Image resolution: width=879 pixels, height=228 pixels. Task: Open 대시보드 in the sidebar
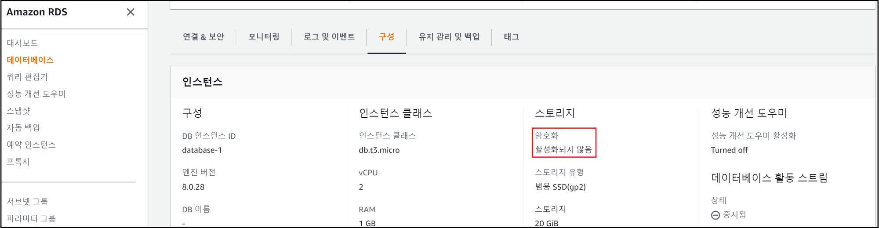[22, 43]
